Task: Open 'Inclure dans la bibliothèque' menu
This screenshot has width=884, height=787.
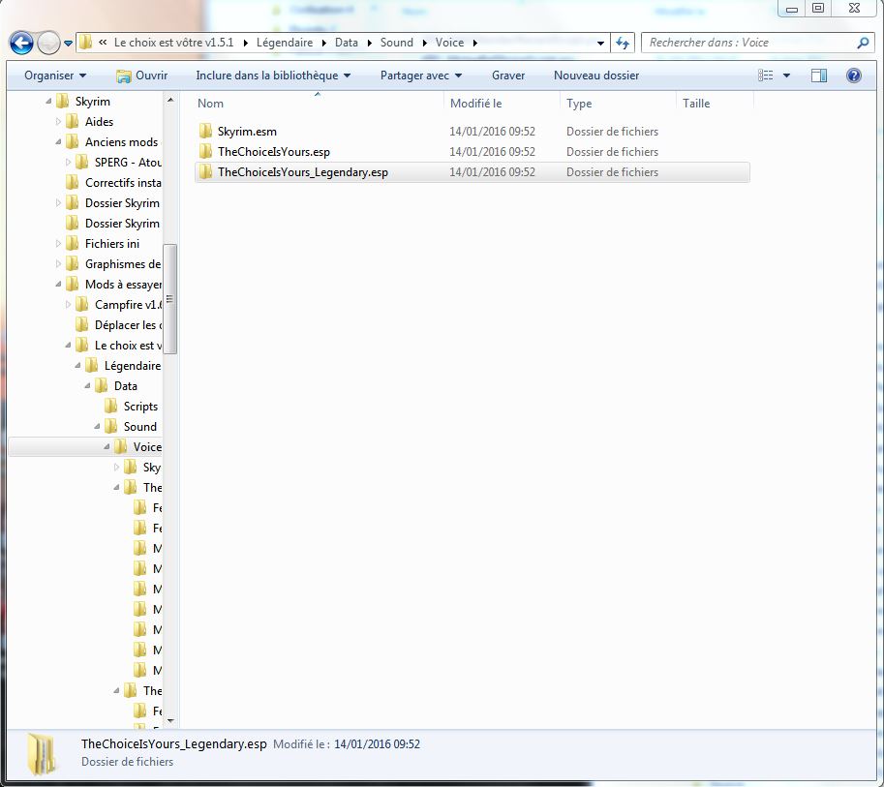Action: click(273, 76)
